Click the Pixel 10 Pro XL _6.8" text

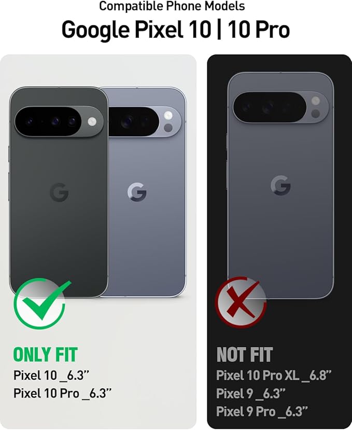point(274,375)
